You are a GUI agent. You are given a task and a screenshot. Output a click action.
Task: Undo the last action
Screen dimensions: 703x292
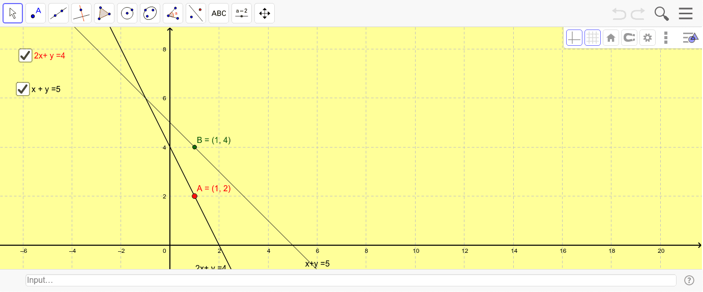point(619,13)
